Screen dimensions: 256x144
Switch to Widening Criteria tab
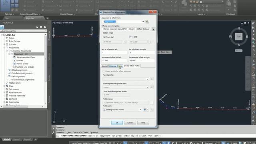pos(116,66)
